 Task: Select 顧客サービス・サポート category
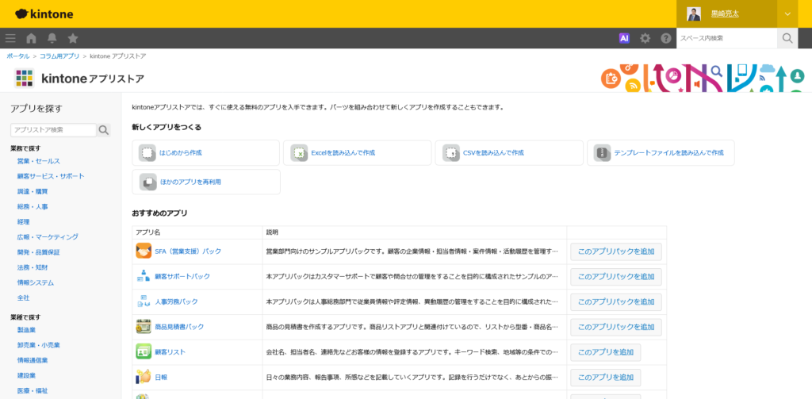click(x=51, y=176)
